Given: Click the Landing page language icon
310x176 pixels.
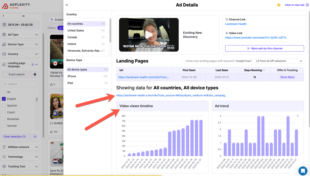Looking at the screenshot, I should [x=4, y=65].
